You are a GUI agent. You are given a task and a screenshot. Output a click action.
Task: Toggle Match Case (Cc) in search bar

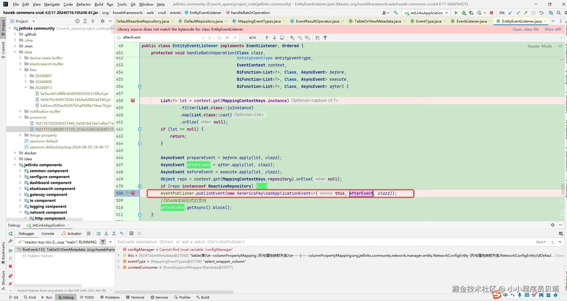click(220, 38)
